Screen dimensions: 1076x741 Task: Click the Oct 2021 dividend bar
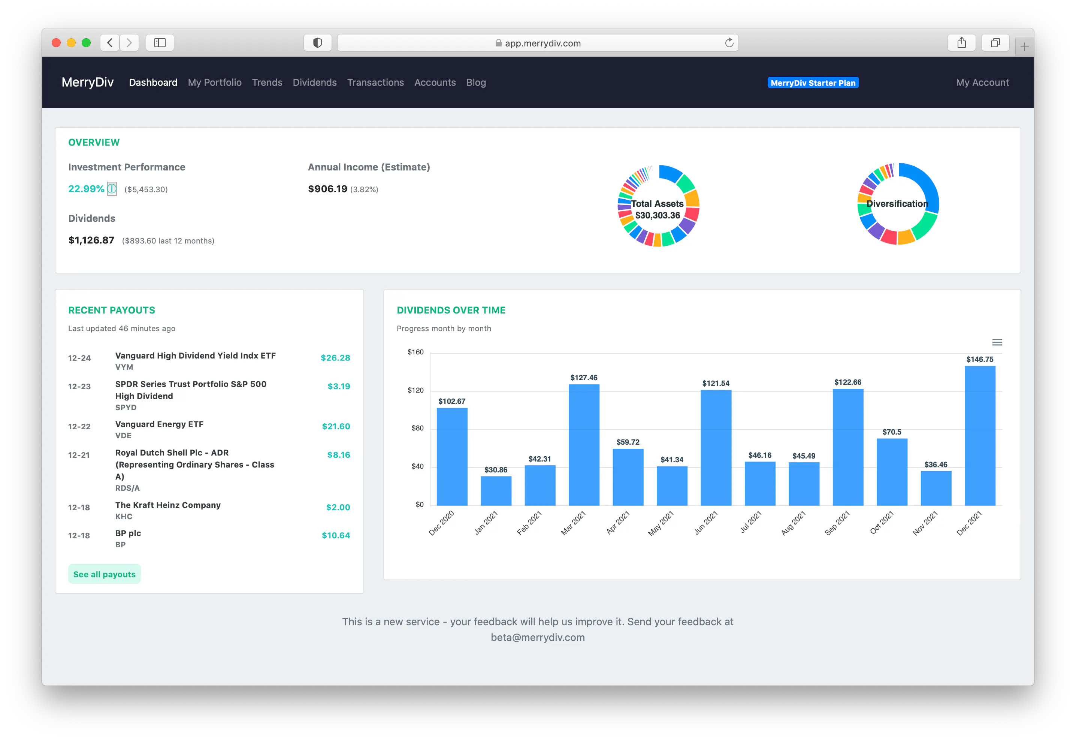892,472
